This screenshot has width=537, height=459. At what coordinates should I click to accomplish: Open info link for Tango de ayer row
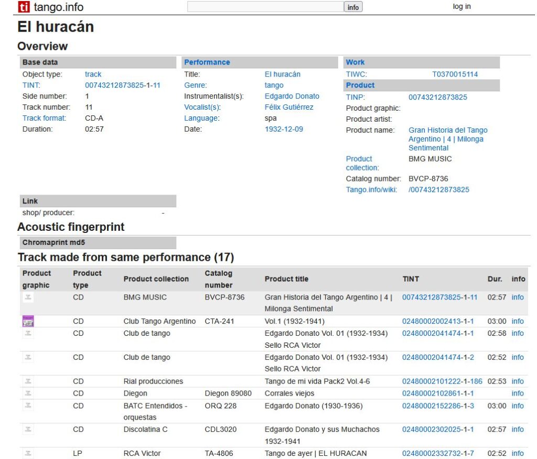(518, 453)
